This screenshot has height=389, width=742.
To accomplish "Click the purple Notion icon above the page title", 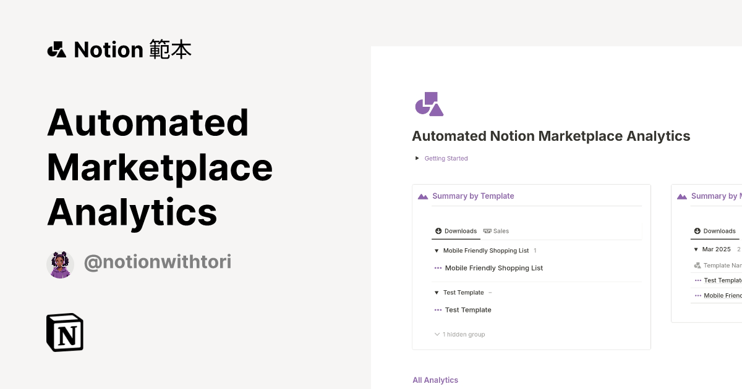I will [x=429, y=104].
